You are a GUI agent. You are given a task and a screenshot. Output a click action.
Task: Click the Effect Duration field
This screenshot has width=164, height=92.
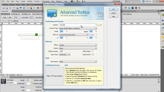click(x=62, y=51)
